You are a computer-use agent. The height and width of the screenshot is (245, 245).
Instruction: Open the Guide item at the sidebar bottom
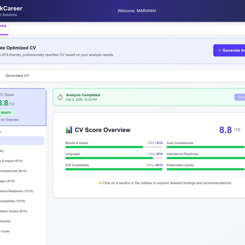(5, 231)
